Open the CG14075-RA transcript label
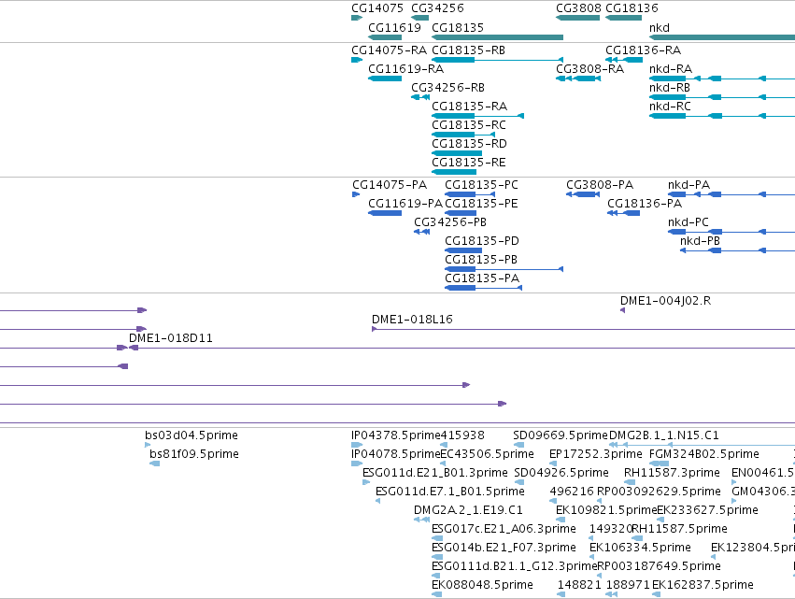The width and height of the screenshot is (795, 599). coord(390,50)
